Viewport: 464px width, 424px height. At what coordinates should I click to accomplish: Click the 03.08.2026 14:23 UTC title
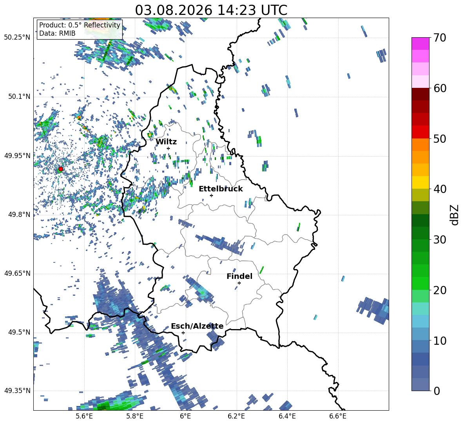211,10
